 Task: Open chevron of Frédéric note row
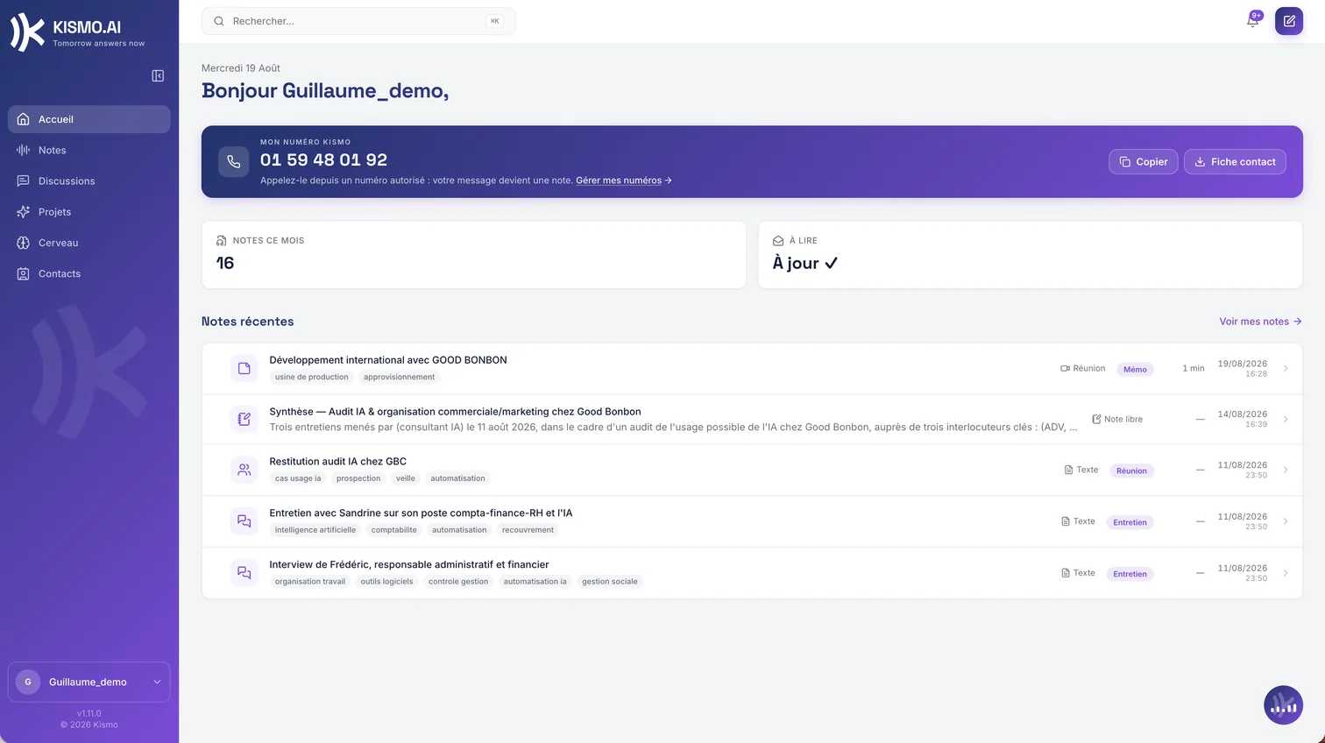tap(1286, 573)
